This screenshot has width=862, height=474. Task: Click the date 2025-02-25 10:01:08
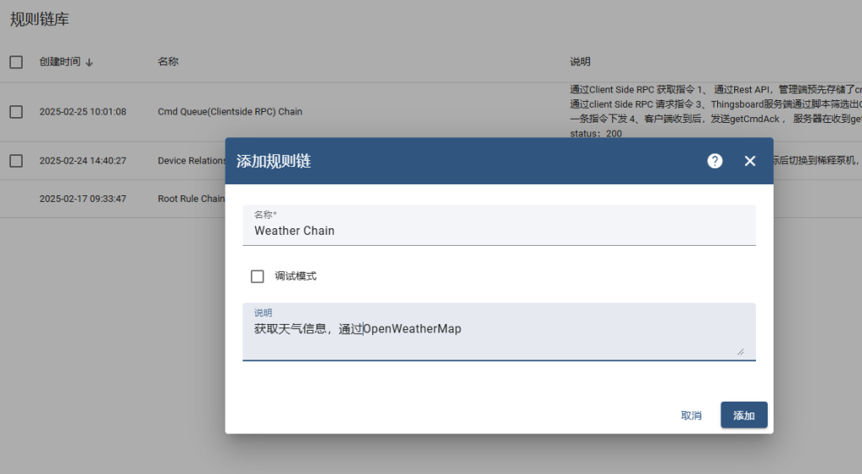click(82, 112)
